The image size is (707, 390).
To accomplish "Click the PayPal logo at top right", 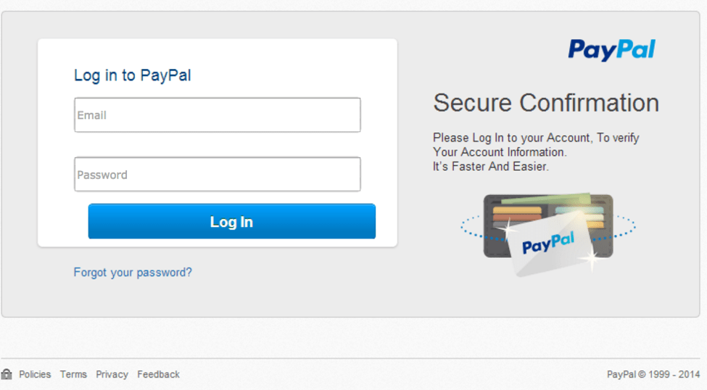I will click(x=611, y=49).
